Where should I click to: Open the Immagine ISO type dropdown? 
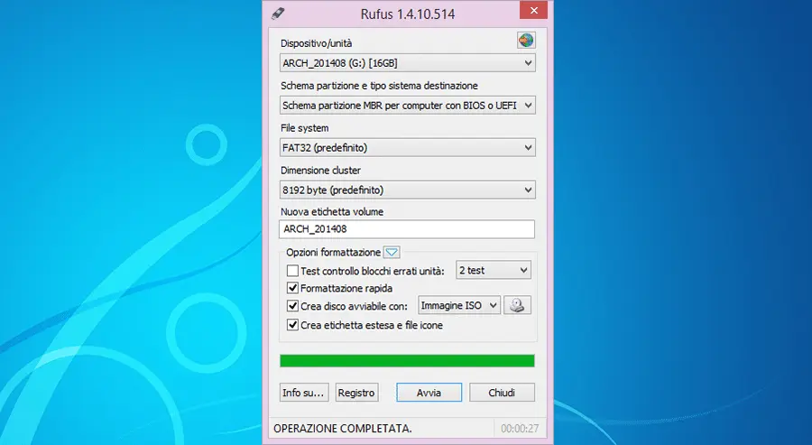(x=459, y=306)
